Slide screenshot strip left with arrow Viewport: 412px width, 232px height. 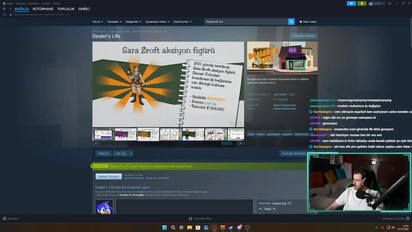96,143
